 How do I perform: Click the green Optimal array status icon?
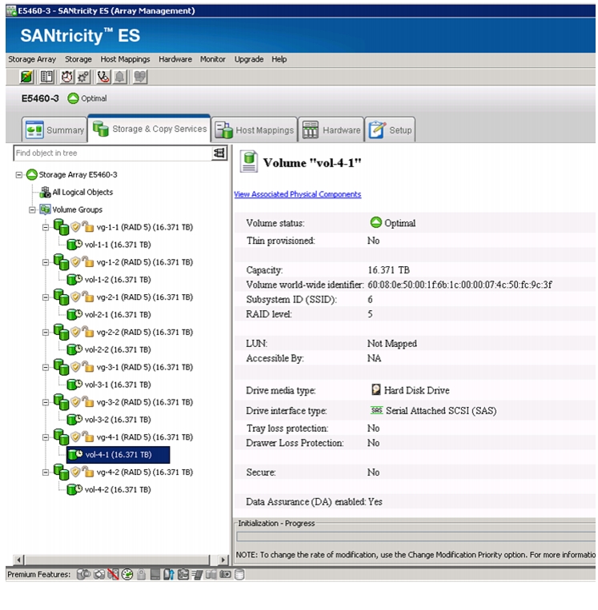[x=73, y=98]
